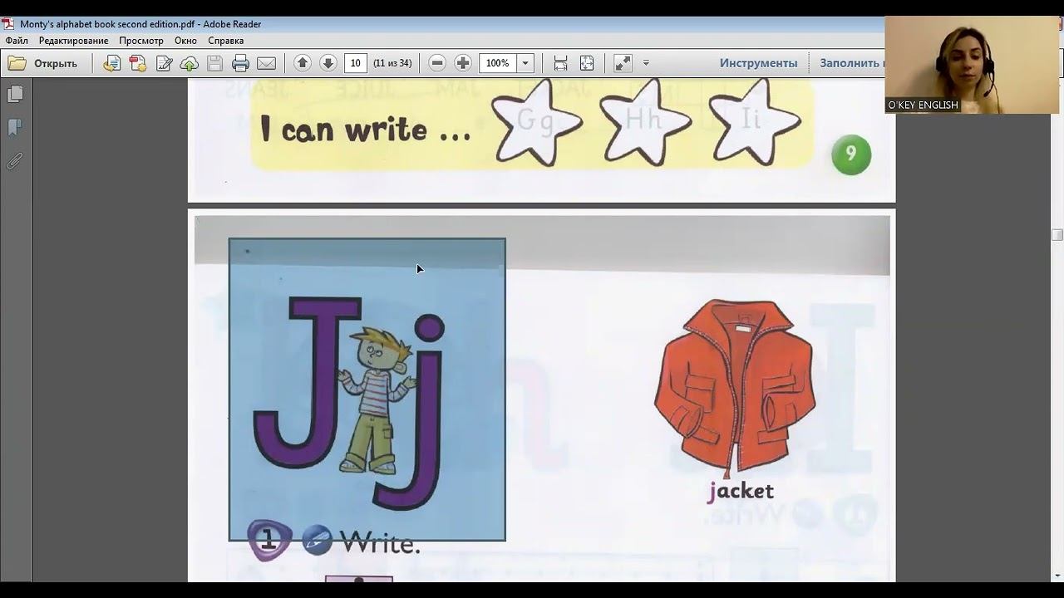Screen dimensions: 1064x598
Task: Open the Заполнить fill and sign pane
Action: tap(850, 63)
